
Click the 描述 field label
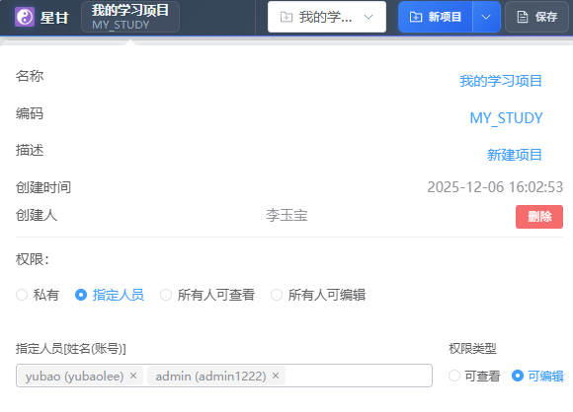(x=30, y=150)
